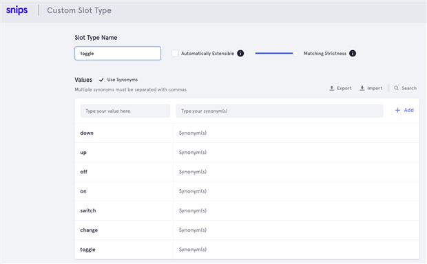Edit synonyms for the 'up' row

click(x=193, y=153)
